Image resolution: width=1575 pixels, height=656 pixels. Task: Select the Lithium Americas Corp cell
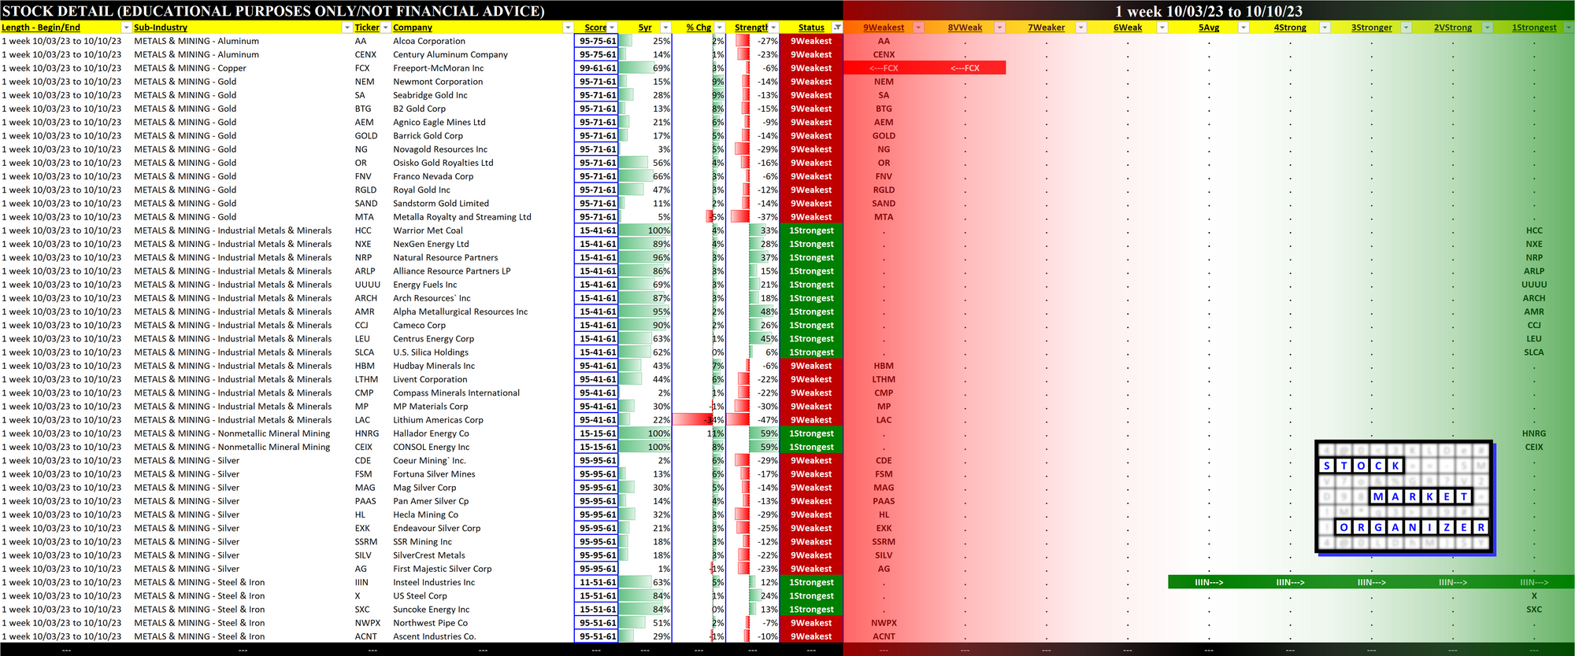click(x=483, y=420)
